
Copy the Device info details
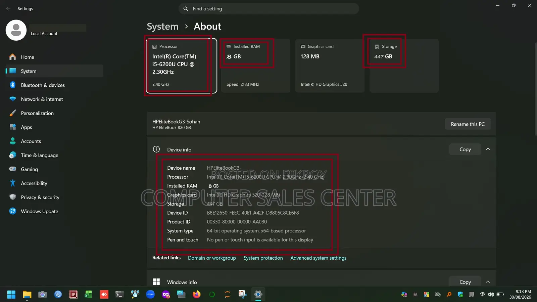[465, 149]
